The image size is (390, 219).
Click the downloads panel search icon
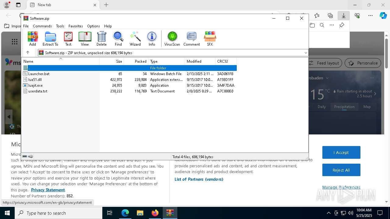point(322,25)
